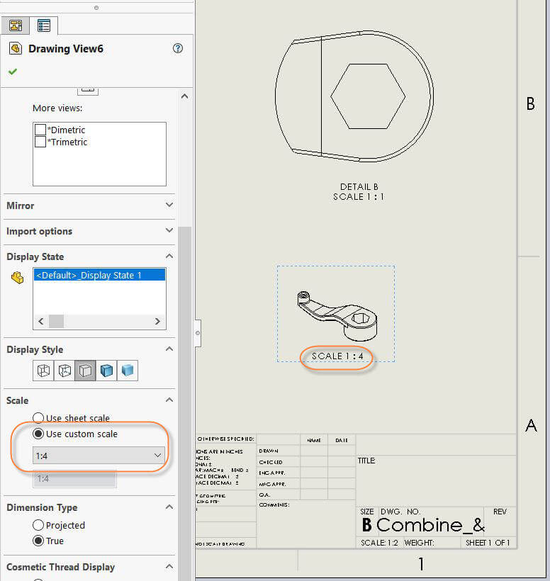Click the panel collapse handle

pos(198,333)
